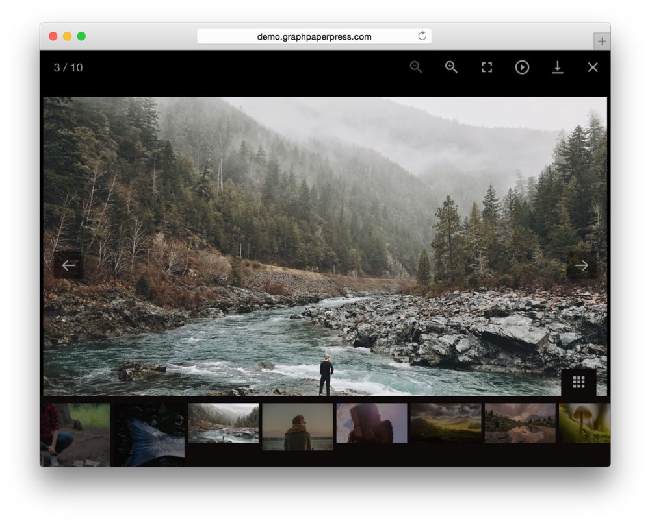This screenshot has height=523, width=650.
Task: Advance to the next image with right arrow
Action: pos(581,265)
